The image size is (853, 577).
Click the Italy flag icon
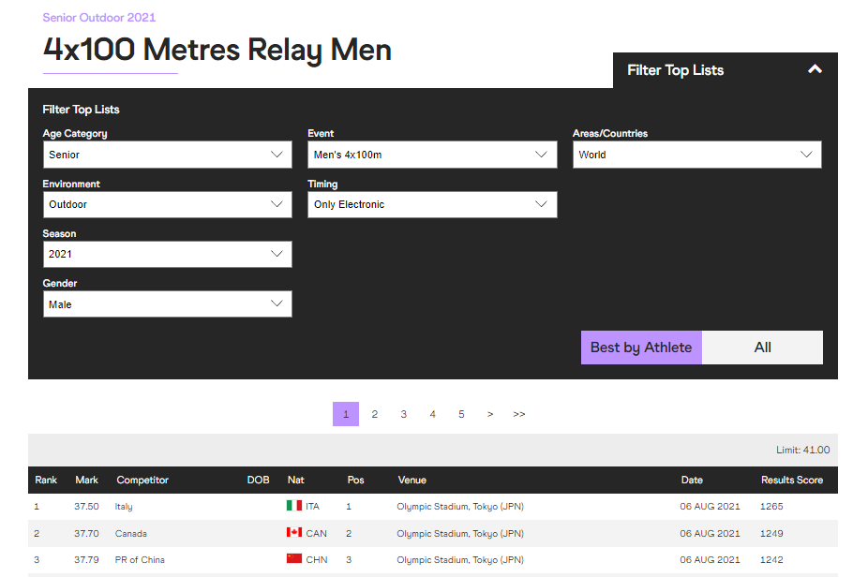294,506
